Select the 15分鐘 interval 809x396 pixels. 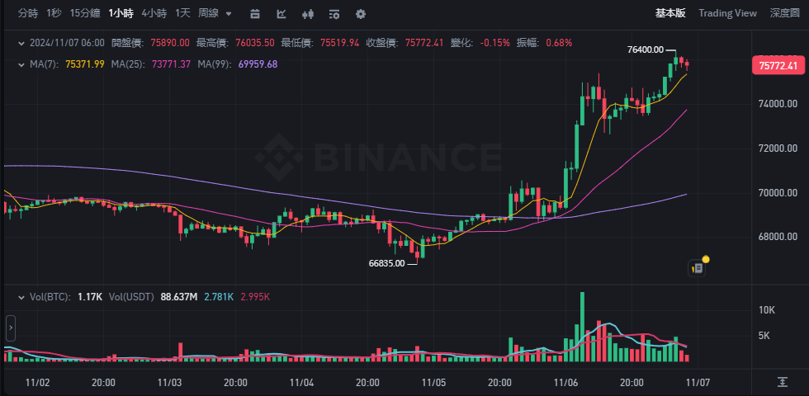(85, 13)
